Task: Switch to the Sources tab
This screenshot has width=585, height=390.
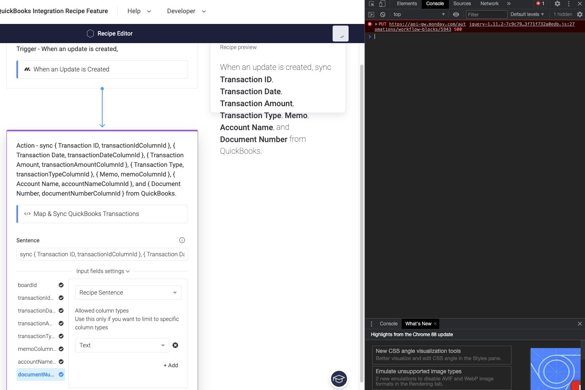Action: click(x=462, y=4)
